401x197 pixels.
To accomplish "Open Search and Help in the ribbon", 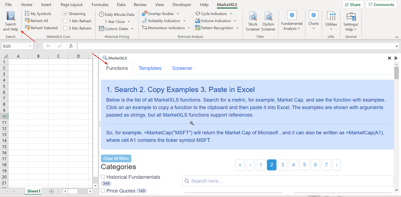I will pos(11,21).
